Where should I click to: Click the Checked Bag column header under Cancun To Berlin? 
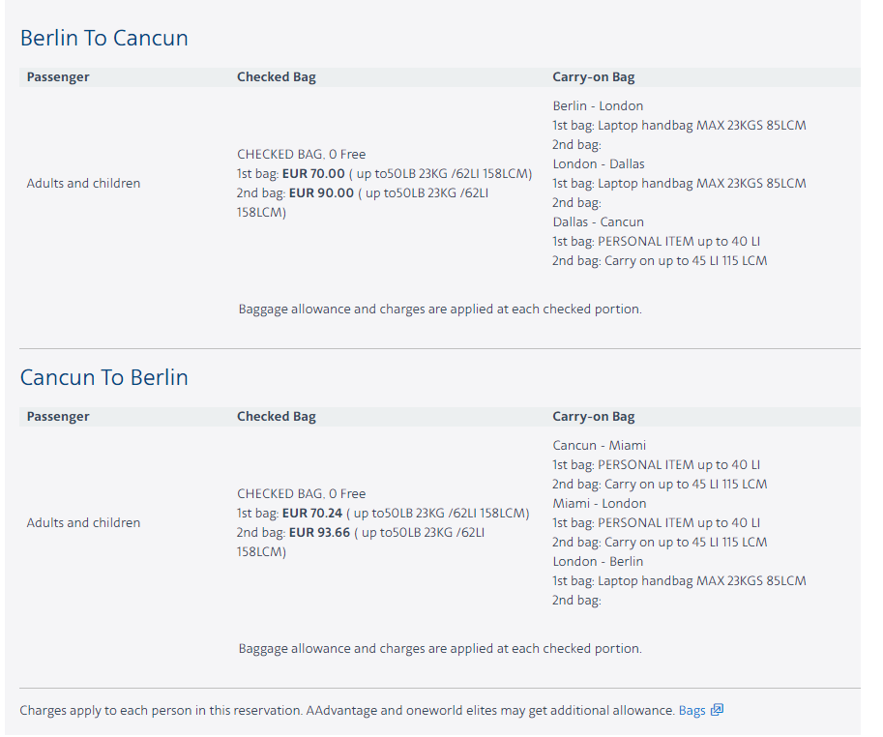[277, 417]
